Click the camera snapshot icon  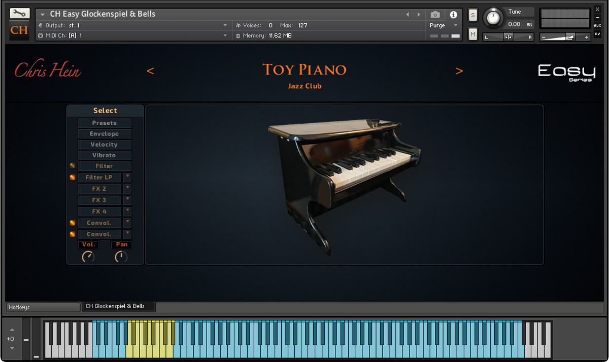pyautogui.click(x=435, y=15)
